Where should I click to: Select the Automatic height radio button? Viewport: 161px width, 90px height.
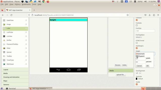[x=137, y=54]
